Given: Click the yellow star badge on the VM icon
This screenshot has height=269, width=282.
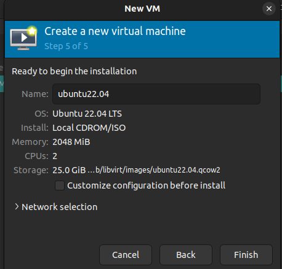Looking at the screenshot, I should pyautogui.click(x=32, y=31).
